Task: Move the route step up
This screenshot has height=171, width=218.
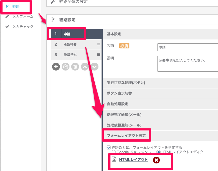Action: (85, 67)
